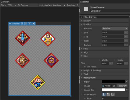Click the Preview button
The image size is (130, 100).
71,5
